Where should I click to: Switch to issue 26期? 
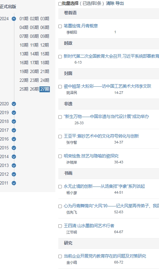coord(34,89)
